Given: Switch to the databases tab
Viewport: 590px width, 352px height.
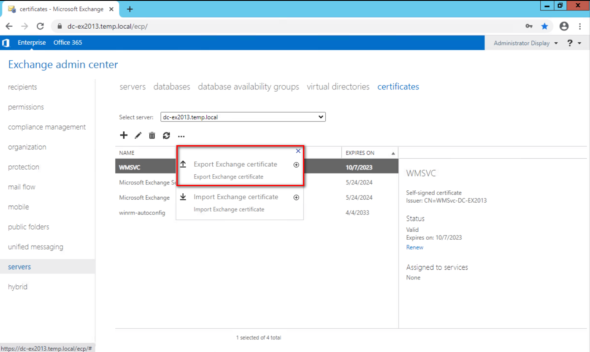Looking at the screenshot, I should coord(172,87).
